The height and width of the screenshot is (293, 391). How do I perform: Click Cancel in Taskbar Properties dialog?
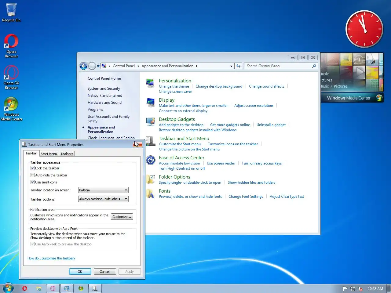click(x=104, y=272)
